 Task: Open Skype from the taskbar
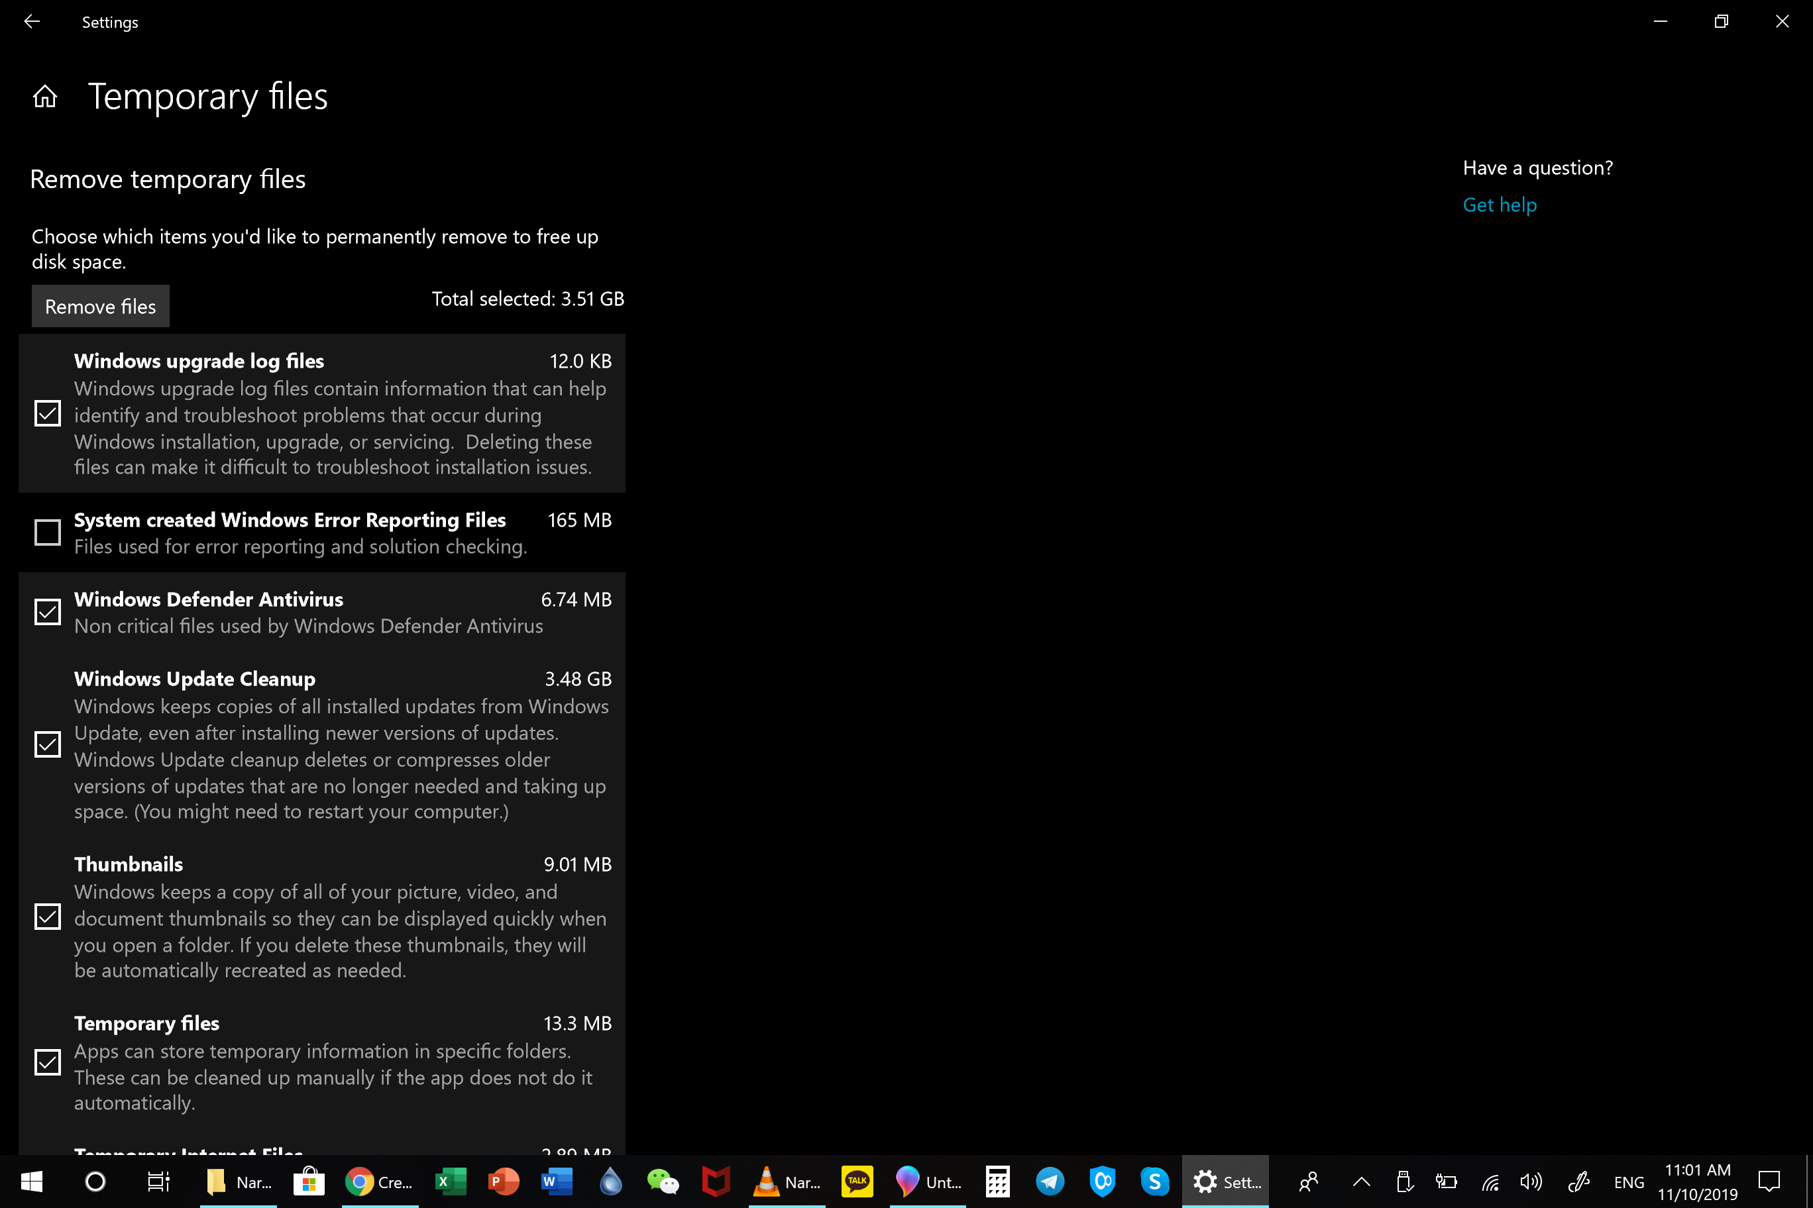(1155, 1182)
